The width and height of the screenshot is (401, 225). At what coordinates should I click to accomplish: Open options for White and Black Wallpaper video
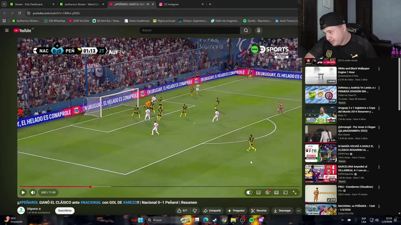tap(379, 69)
